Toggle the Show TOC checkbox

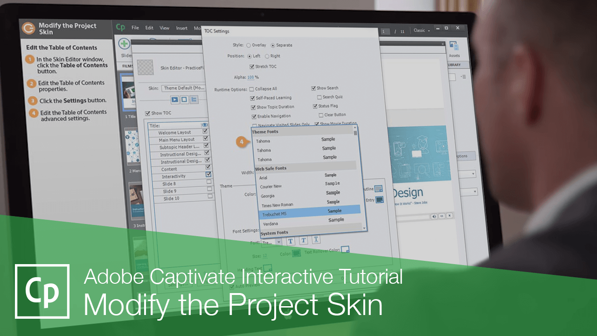pyautogui.click(x=147, y=113)
